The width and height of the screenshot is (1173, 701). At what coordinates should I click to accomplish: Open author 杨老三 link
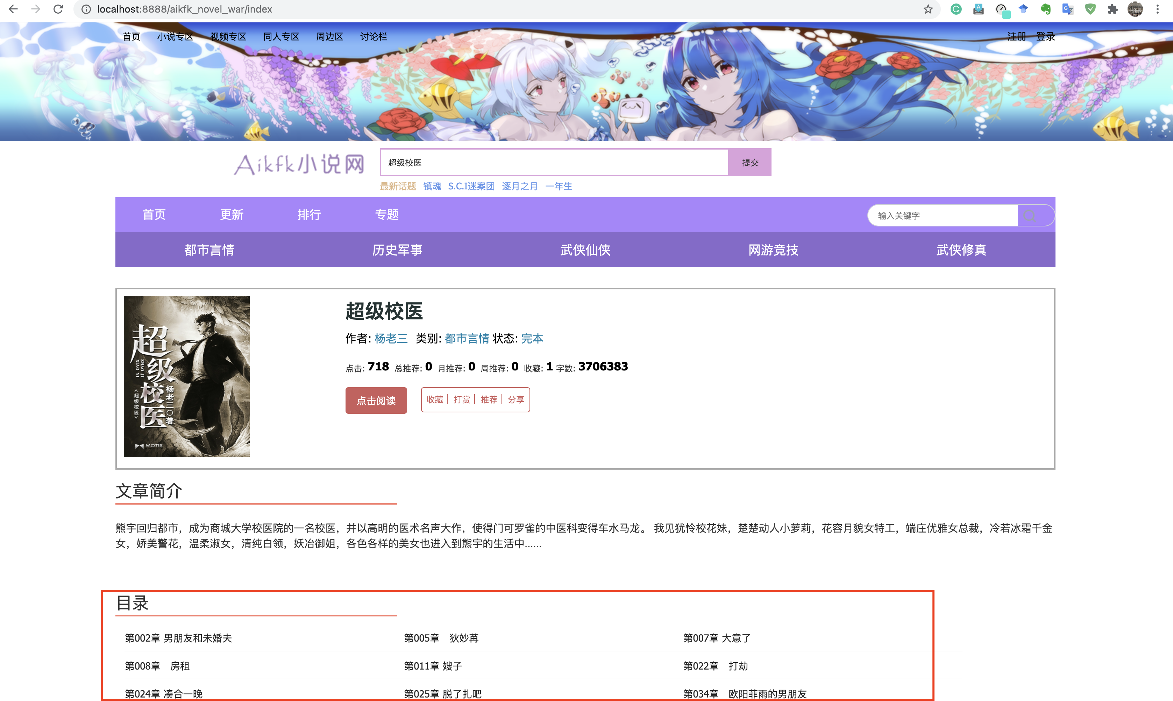point(390,339)
